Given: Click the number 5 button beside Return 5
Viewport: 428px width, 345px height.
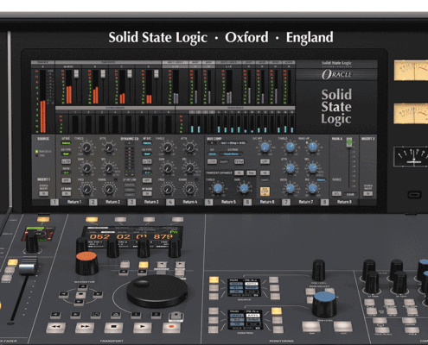Looking at the screenshot, I should [209, 202].
